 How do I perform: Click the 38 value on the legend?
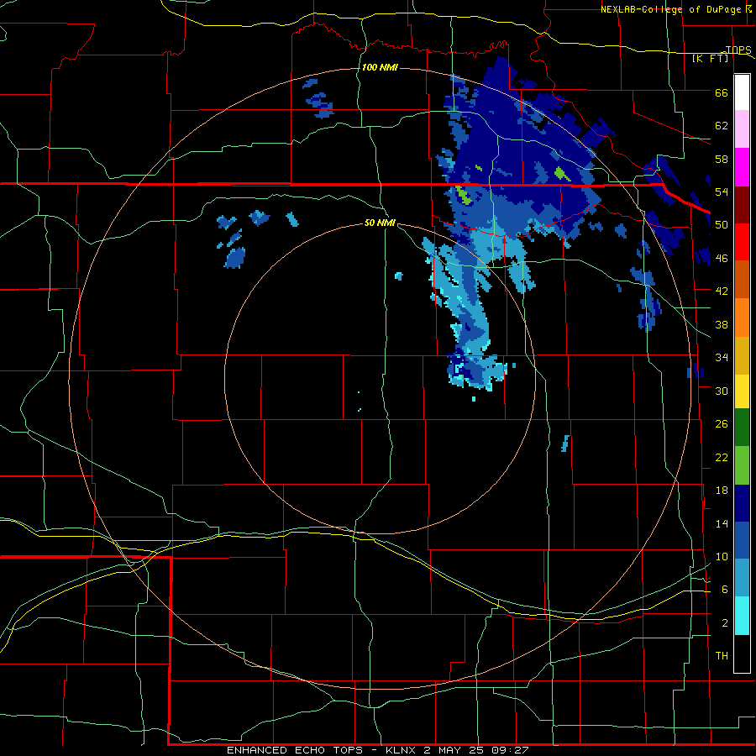pos(722,324)
